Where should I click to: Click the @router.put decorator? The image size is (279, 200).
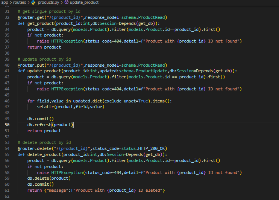coord(32,65)
